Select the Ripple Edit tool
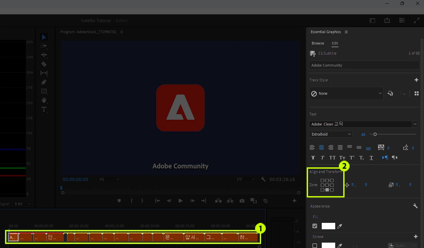Screen dimensions: 424x248 [x=44, y=55]
